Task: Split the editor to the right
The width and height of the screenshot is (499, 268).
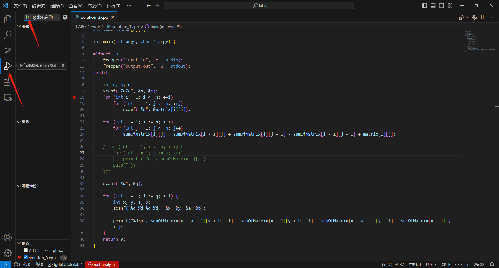Action: 483,17
